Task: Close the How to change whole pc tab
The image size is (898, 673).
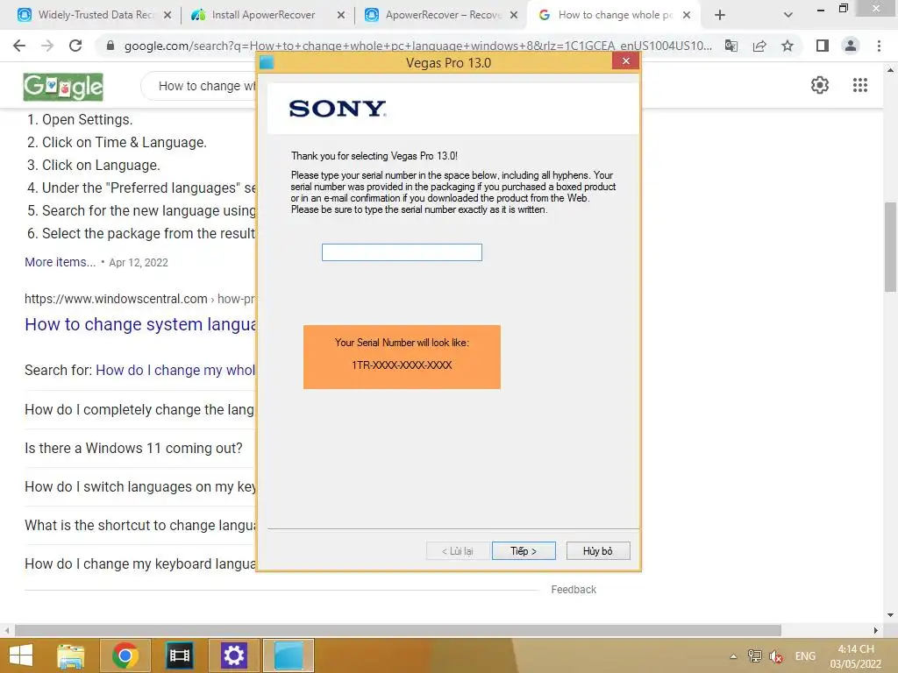Action: tap(687, 15)
